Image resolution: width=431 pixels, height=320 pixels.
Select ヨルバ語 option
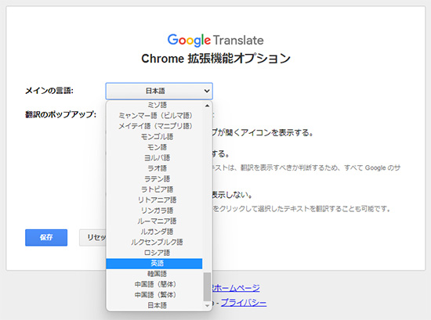154,158
